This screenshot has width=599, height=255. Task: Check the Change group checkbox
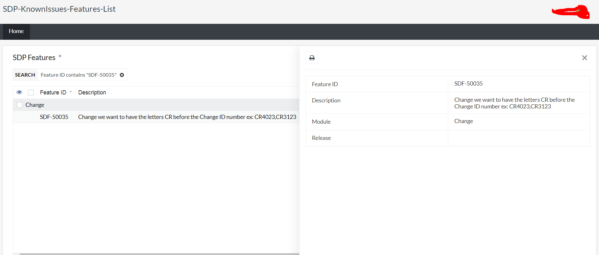click(19, 105)
